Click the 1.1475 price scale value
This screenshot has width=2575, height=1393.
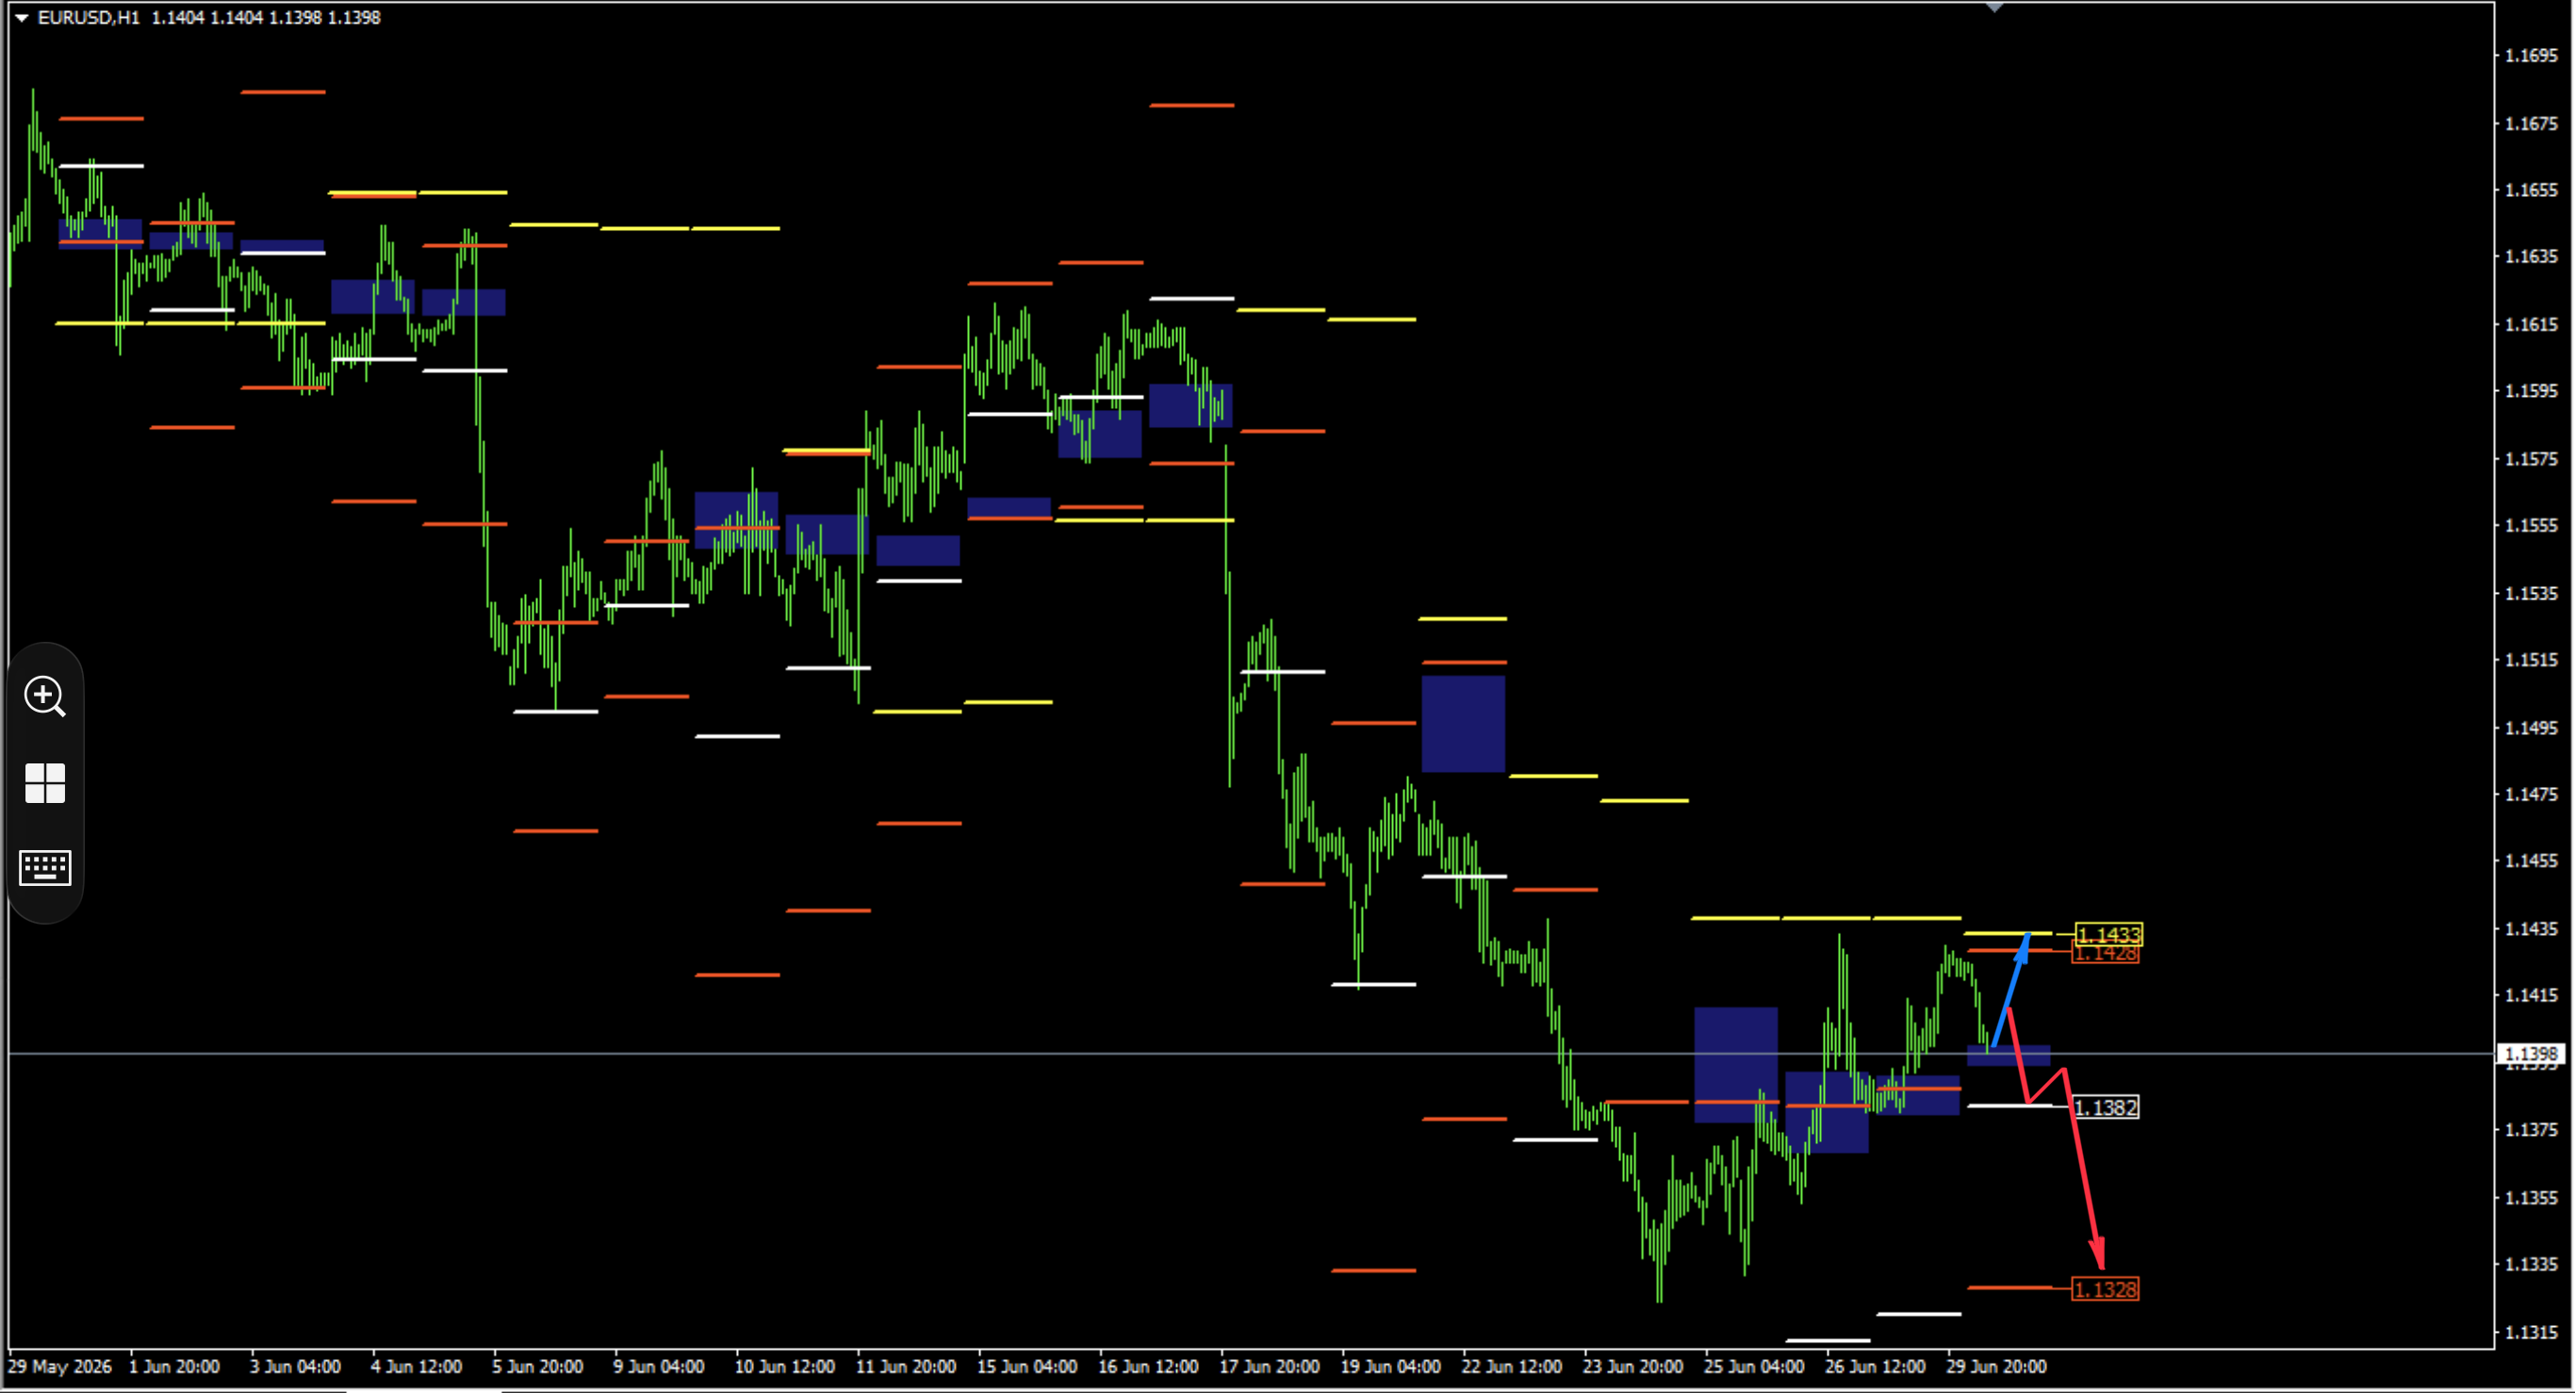(x=2531, y=795)
